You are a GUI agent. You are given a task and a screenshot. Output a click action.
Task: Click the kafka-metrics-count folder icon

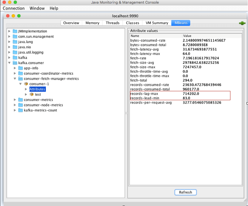(21, 110)
